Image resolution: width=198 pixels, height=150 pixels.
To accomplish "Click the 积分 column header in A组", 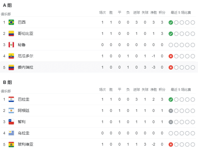I will click(162, 12).
